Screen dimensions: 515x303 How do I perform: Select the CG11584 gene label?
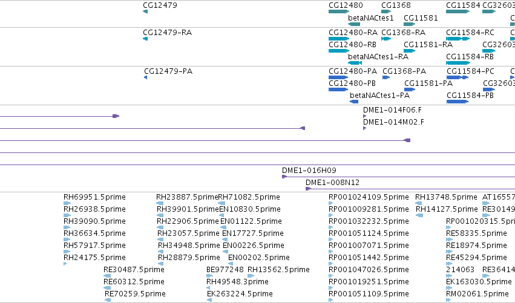[463, 5]
